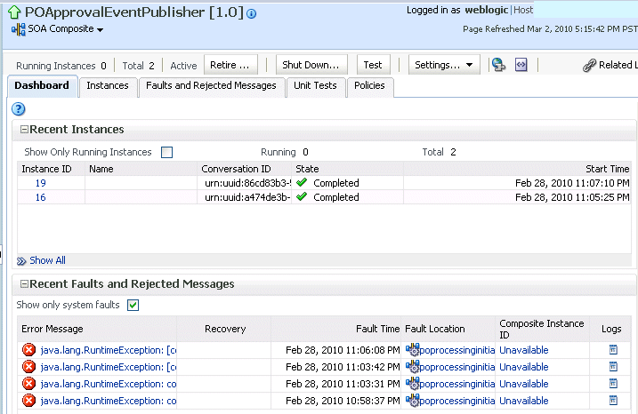
Task: Click the Test button
Action: pos(373,65)
